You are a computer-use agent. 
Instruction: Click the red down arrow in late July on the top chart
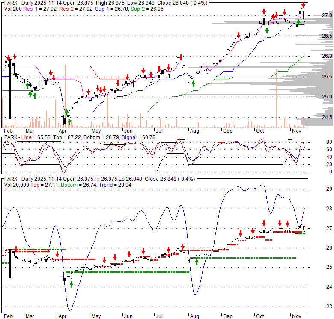pos(181,57)
